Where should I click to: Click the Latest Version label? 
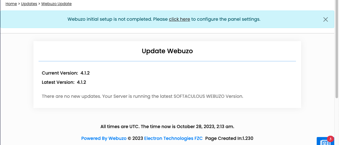pyautogui.click(x=58, y=82)
